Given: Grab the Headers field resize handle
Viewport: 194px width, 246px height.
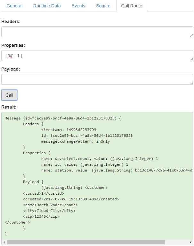Looking at the screenshot, I should [191, 35].
